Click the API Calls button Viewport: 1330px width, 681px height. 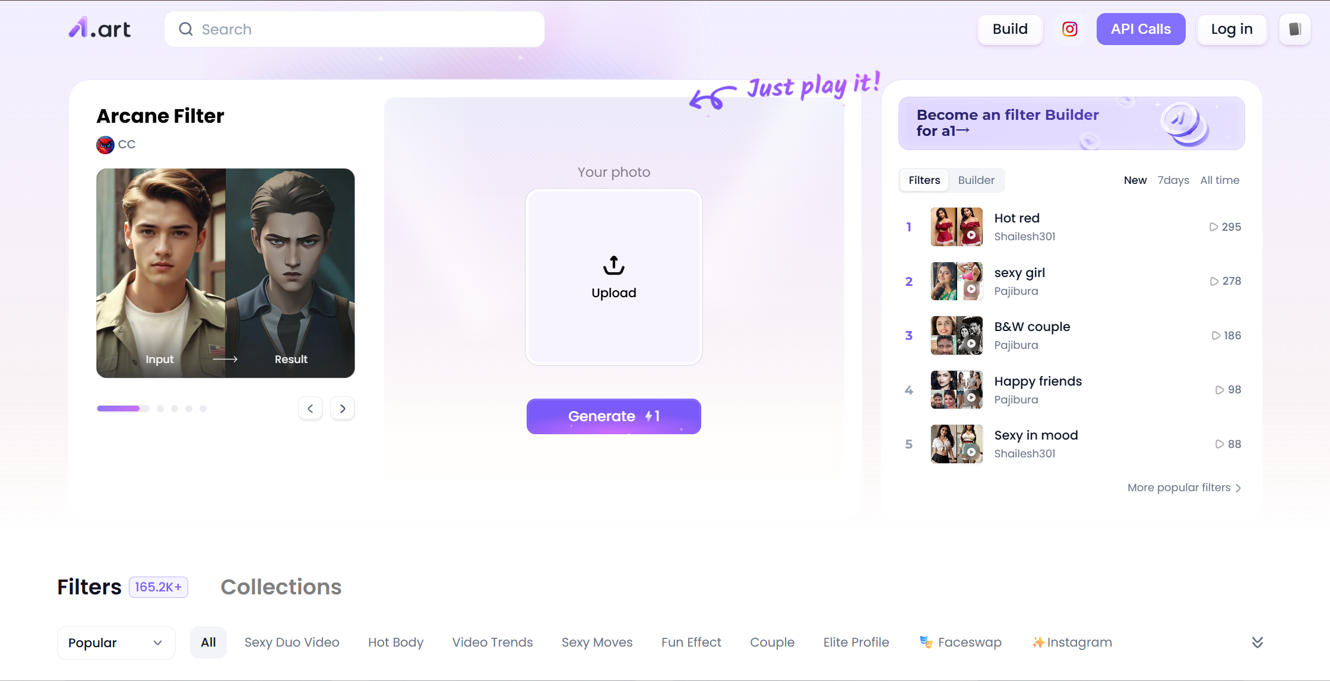1141,29
